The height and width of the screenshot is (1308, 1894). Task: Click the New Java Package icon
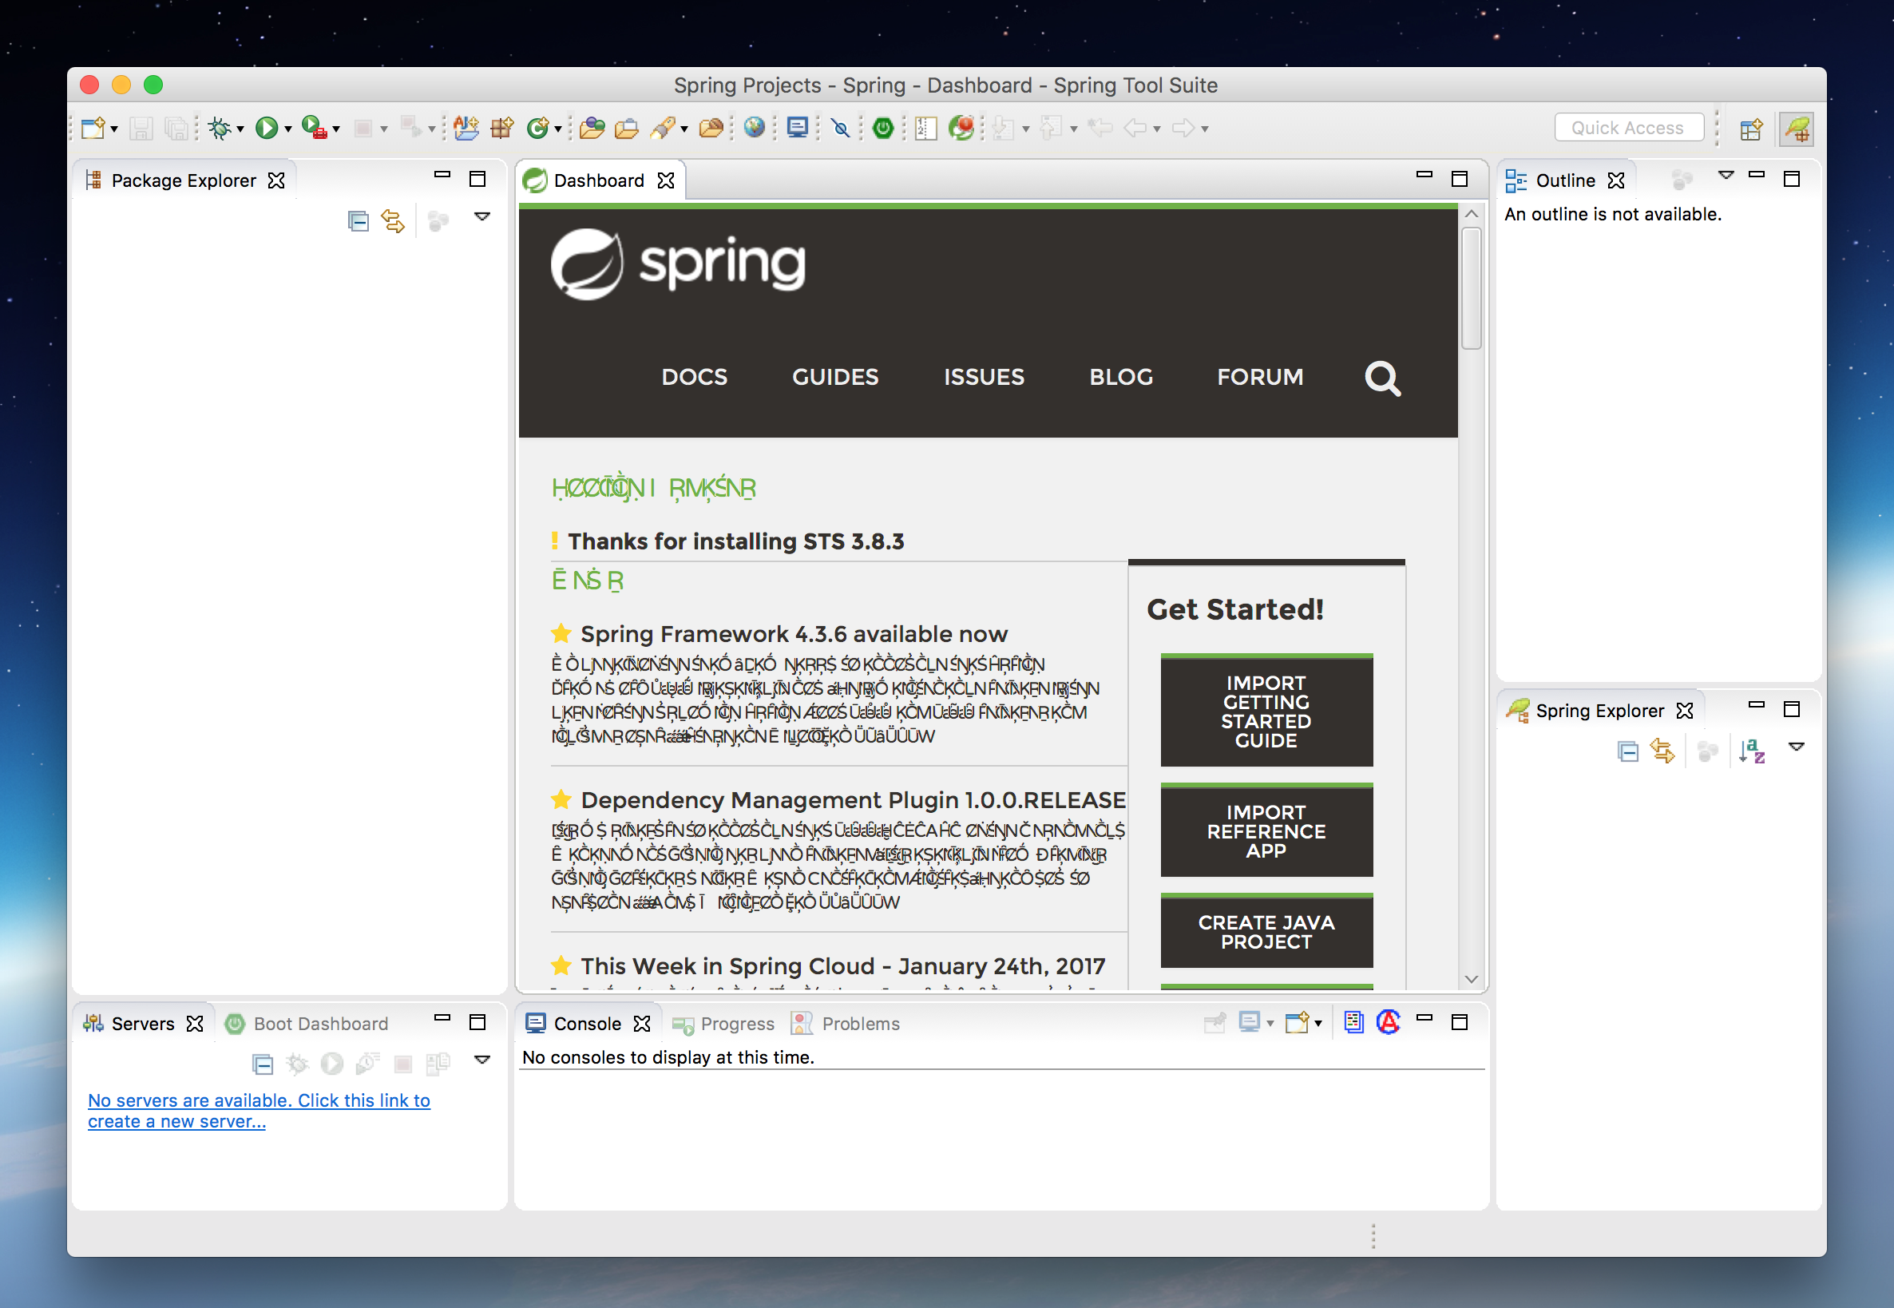point(501,129)
